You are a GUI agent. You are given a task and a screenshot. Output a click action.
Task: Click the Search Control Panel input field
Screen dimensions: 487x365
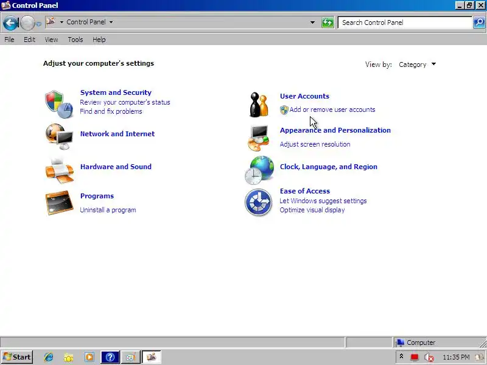(405, 23)
